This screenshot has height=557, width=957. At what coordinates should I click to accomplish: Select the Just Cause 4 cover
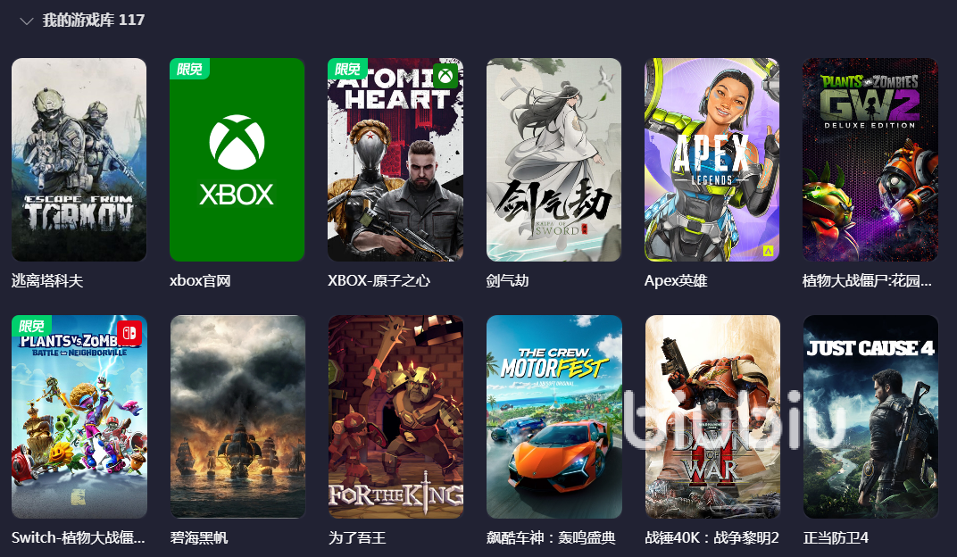[x=871, y=417]
